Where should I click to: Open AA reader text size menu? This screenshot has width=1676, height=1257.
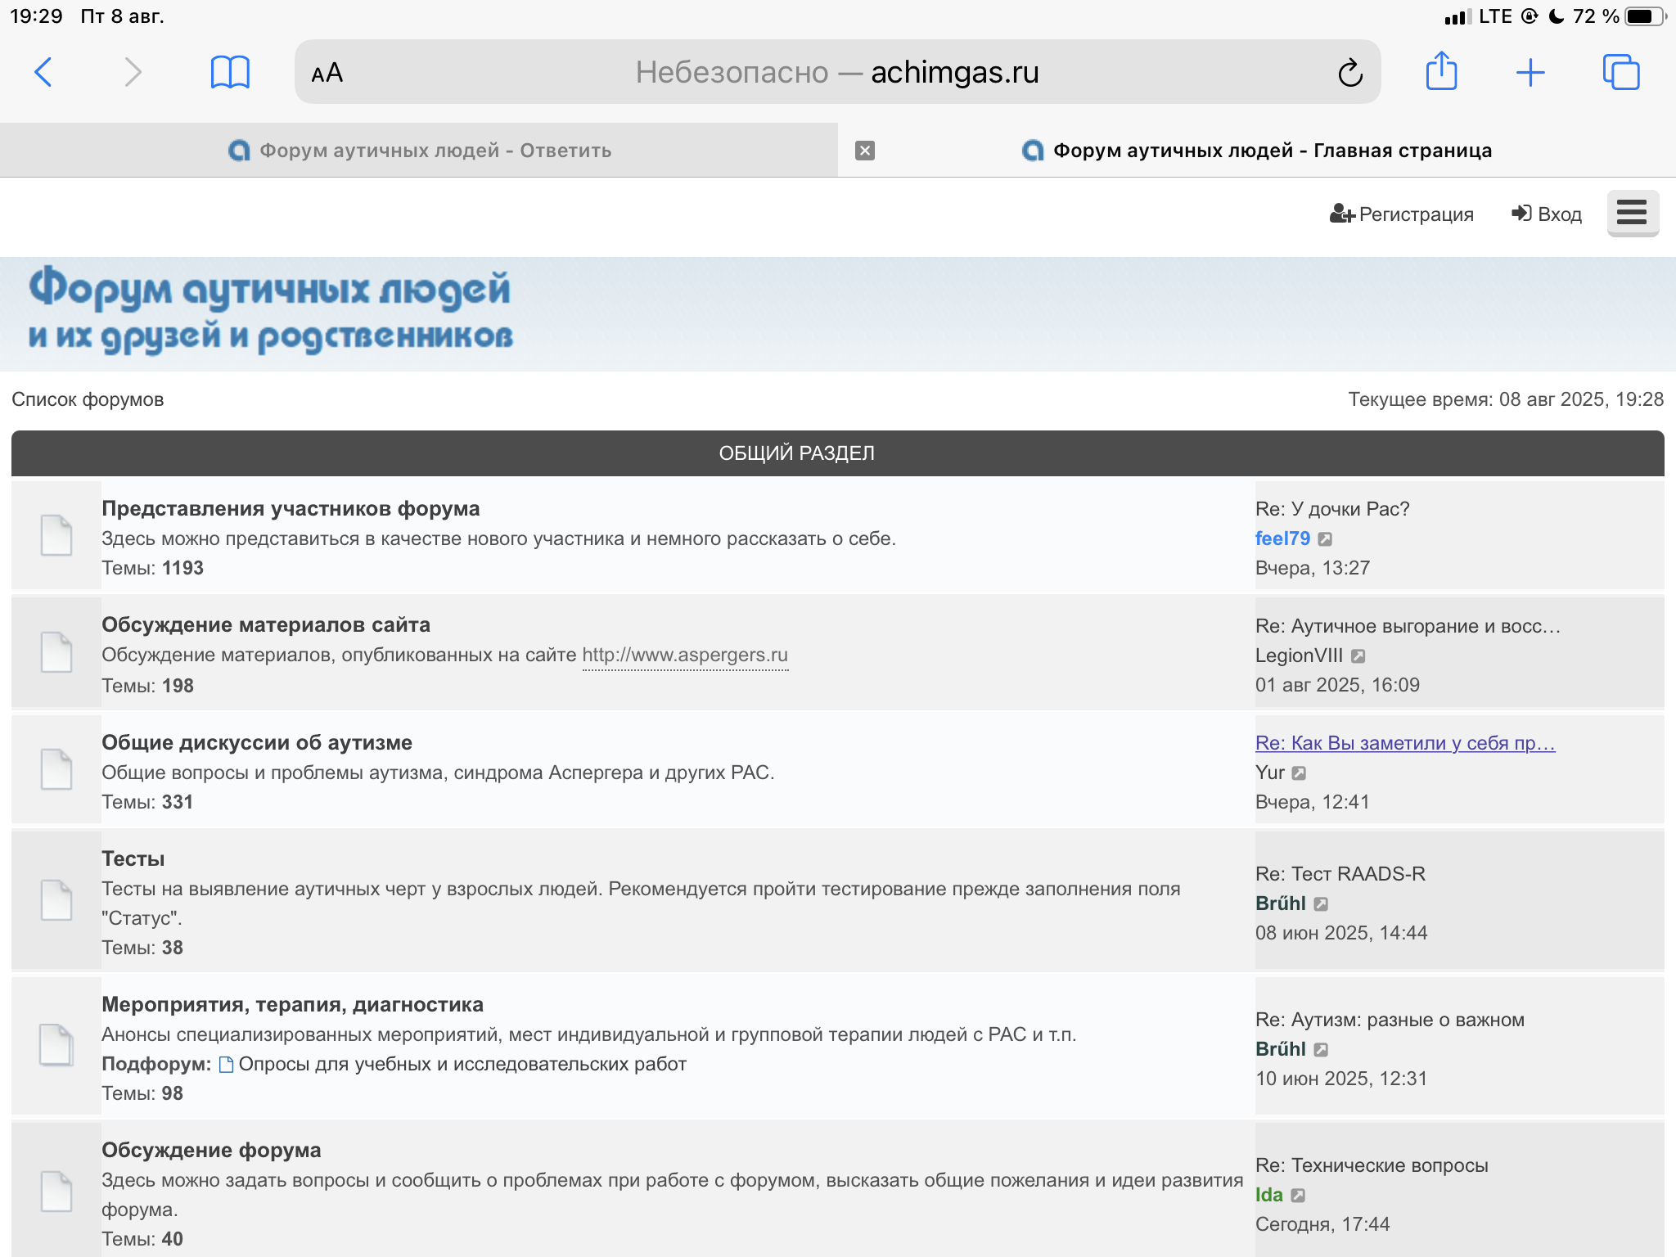(327, 73)
